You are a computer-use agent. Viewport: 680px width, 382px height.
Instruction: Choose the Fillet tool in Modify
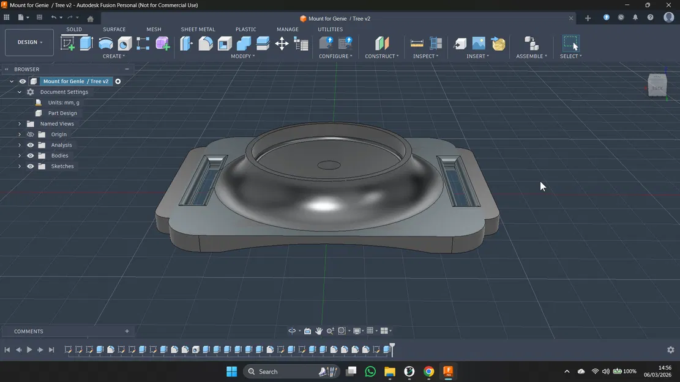(x=206, y=43)
